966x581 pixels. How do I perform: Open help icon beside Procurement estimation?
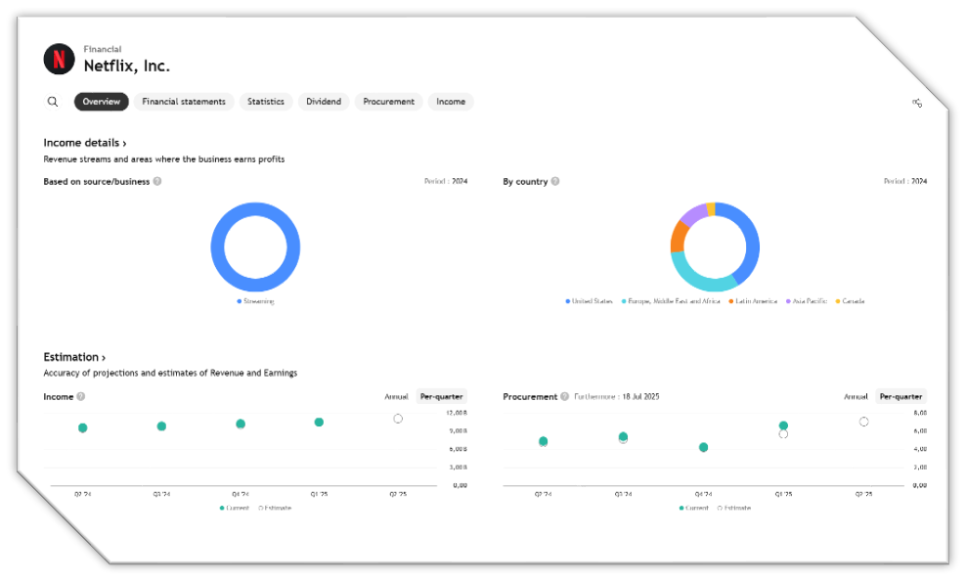click(x=565, y=397)
